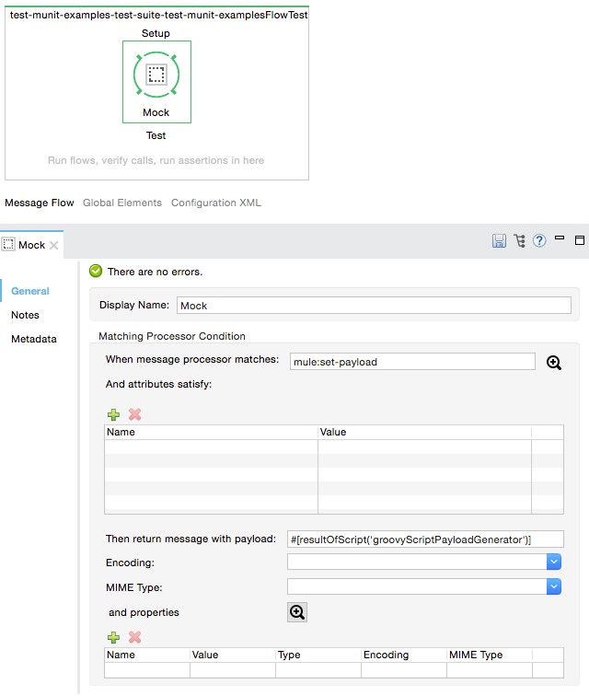Screen dimensions: 589x696
Task: Click the magnifier button beside 'and properties'
Action: (x=297, y=612)
